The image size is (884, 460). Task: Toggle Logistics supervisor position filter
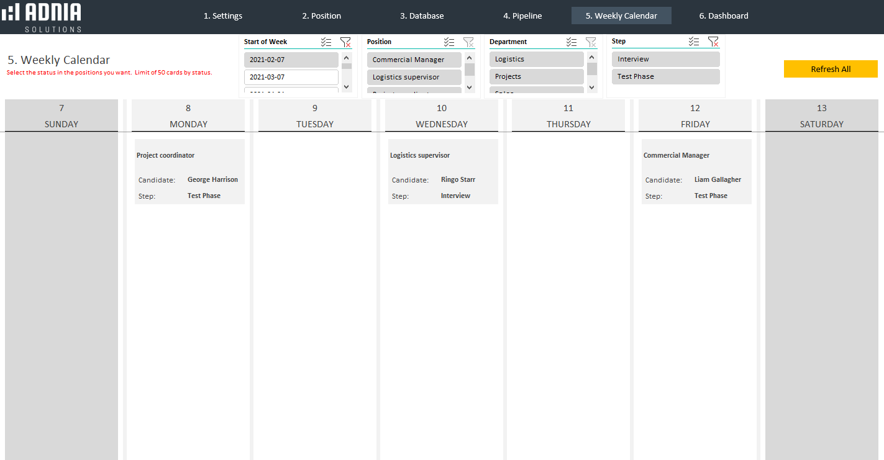pos(414,77)
